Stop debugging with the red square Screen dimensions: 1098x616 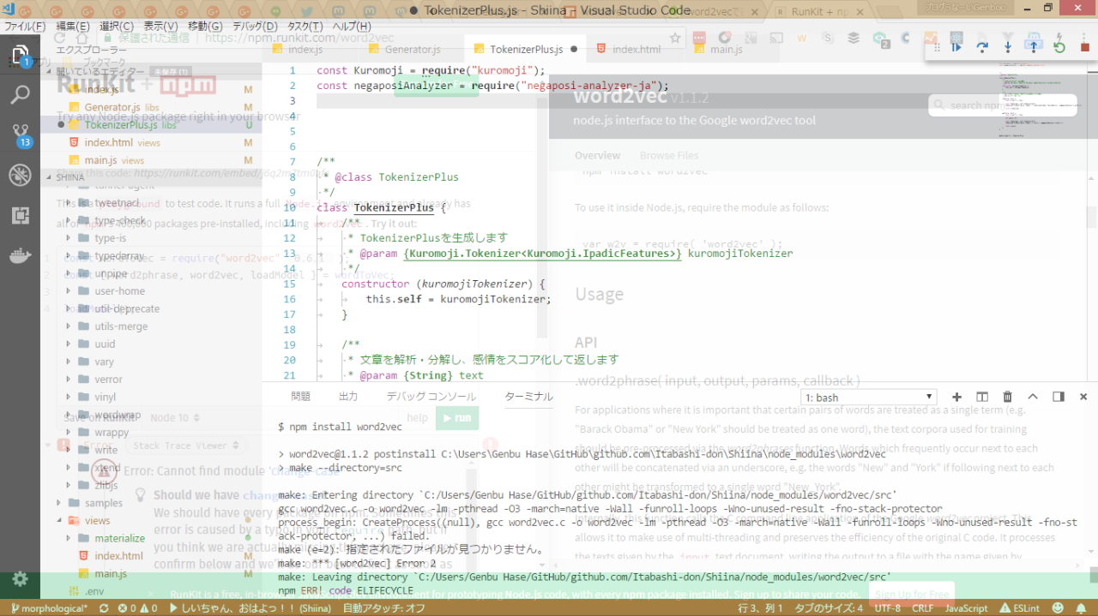(x=1084, y=48)
